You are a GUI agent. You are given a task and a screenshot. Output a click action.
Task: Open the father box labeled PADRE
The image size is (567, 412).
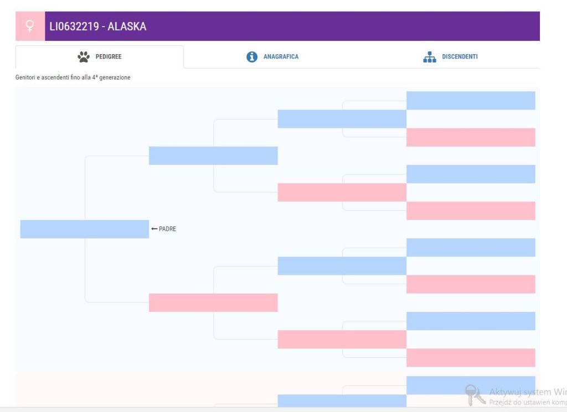pyautogui.click(x=85, y=229)
